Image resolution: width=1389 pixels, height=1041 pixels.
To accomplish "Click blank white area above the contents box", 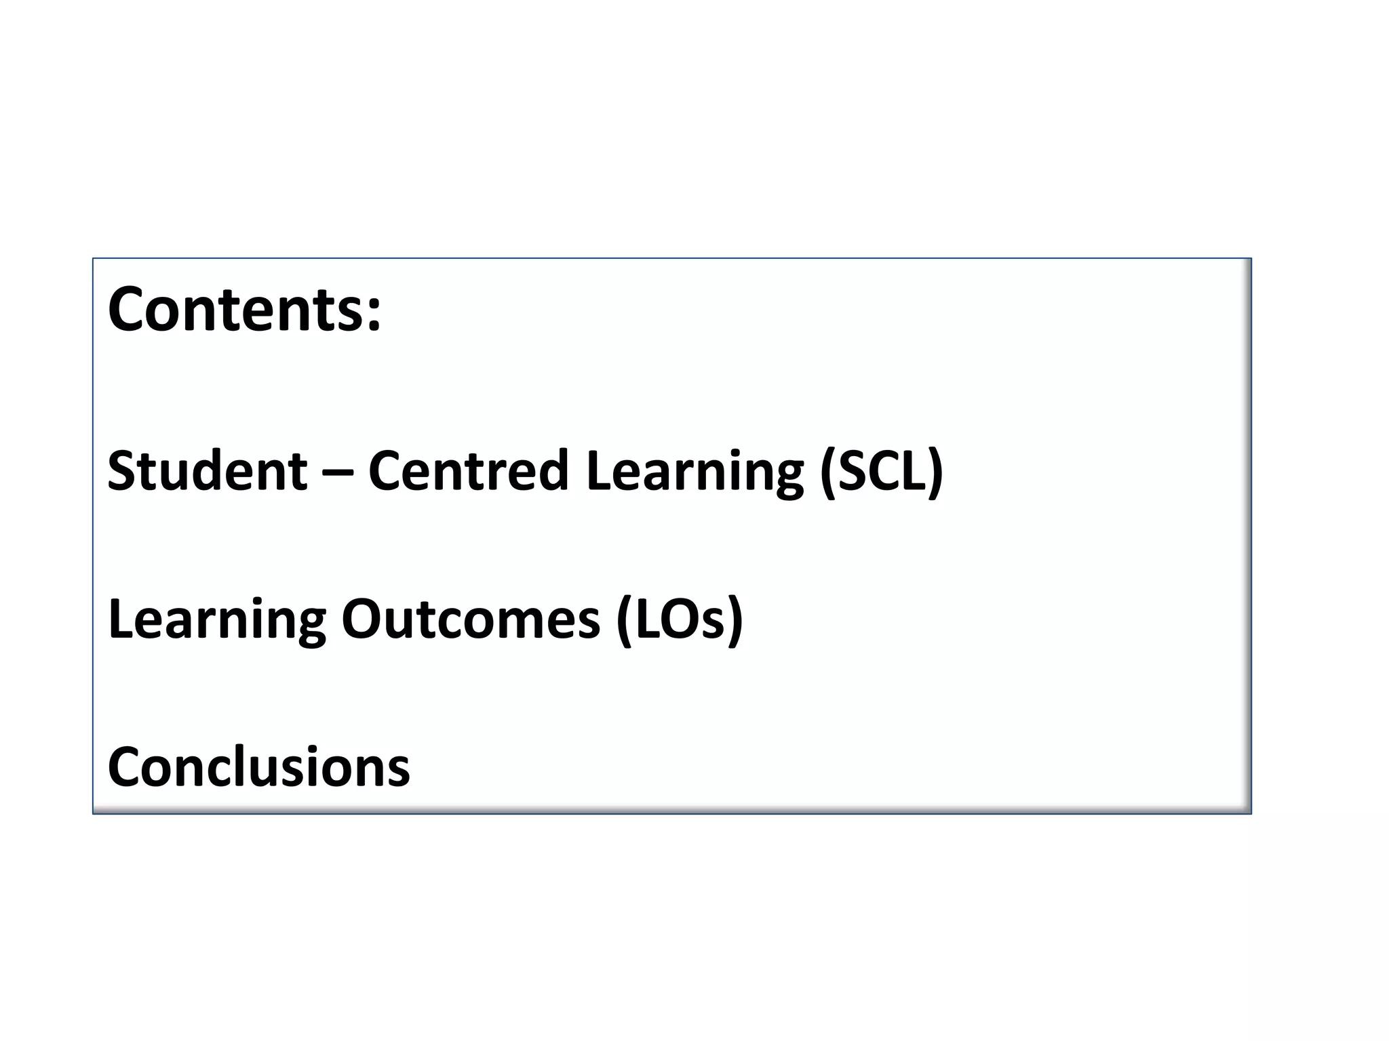I will 678,136.
